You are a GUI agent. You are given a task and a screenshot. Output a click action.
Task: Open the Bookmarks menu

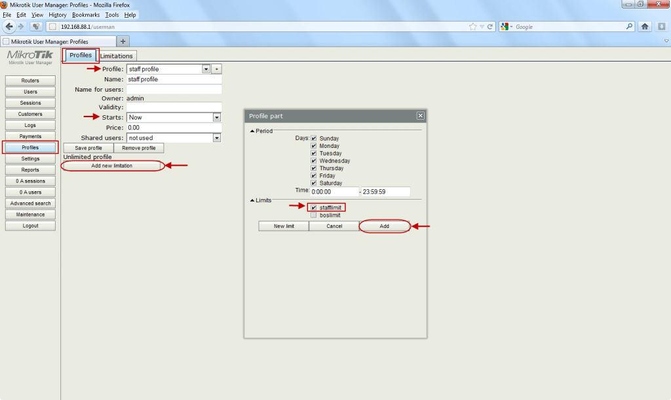[86, 15]
